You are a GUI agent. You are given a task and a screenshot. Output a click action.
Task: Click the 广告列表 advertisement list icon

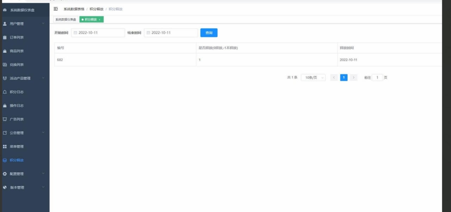(5, 119)
